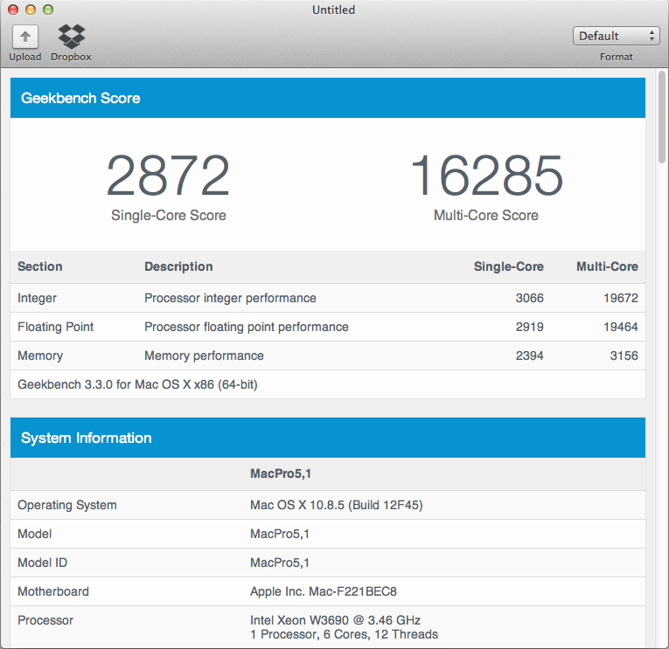Click the Multi-Core Score label
The height and width of the screenshot is (649, 669).
[486, 215]
